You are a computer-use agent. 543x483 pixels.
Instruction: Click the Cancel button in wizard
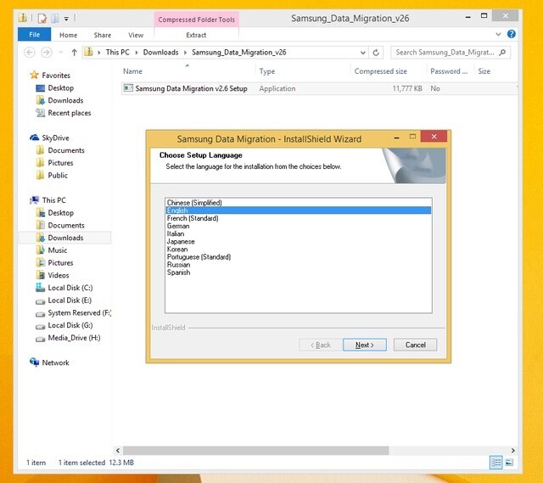coord(415,345)
